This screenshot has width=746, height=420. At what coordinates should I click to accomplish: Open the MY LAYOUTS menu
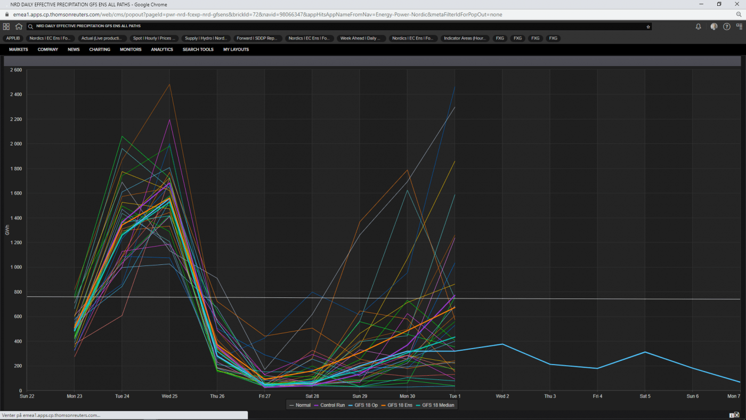pyautogui.click(x=236, y=50)
